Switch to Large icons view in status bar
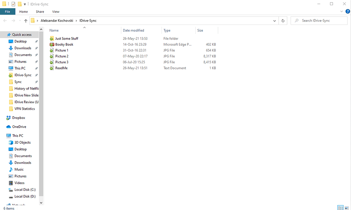Image resolution: width=351 pixels, height=210 pixels. (x=347, y=208)
